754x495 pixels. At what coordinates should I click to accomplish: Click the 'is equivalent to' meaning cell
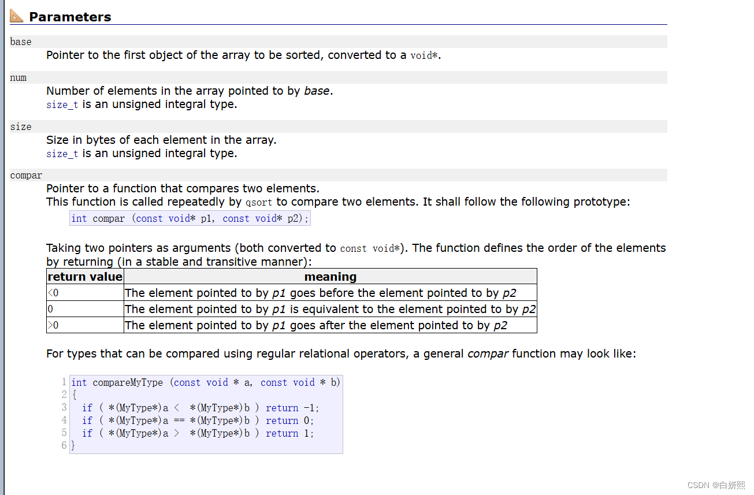coord(330,309)
